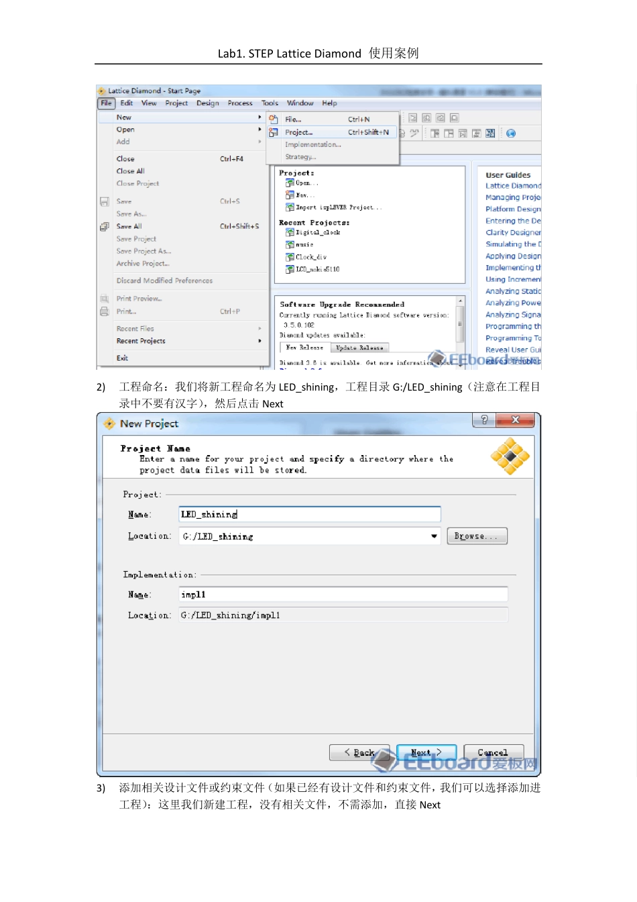Expand the Recent Files submenu
637x902 pixels.
pyautogui.click(x=259, y=329)
